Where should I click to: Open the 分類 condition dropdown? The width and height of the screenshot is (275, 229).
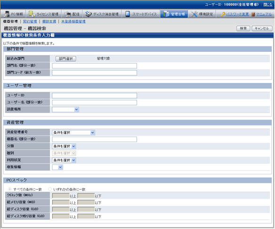click(64, 146)
